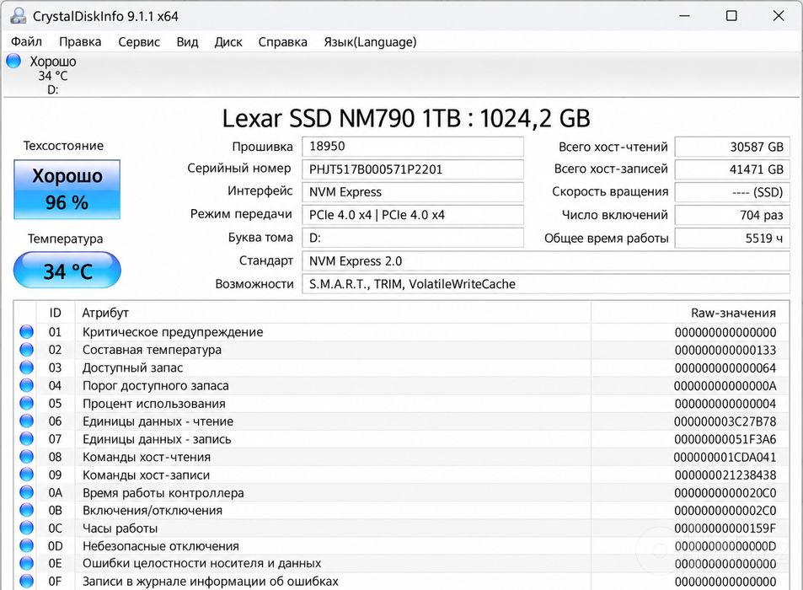Click the ID column header

click(x=56, y=313)
